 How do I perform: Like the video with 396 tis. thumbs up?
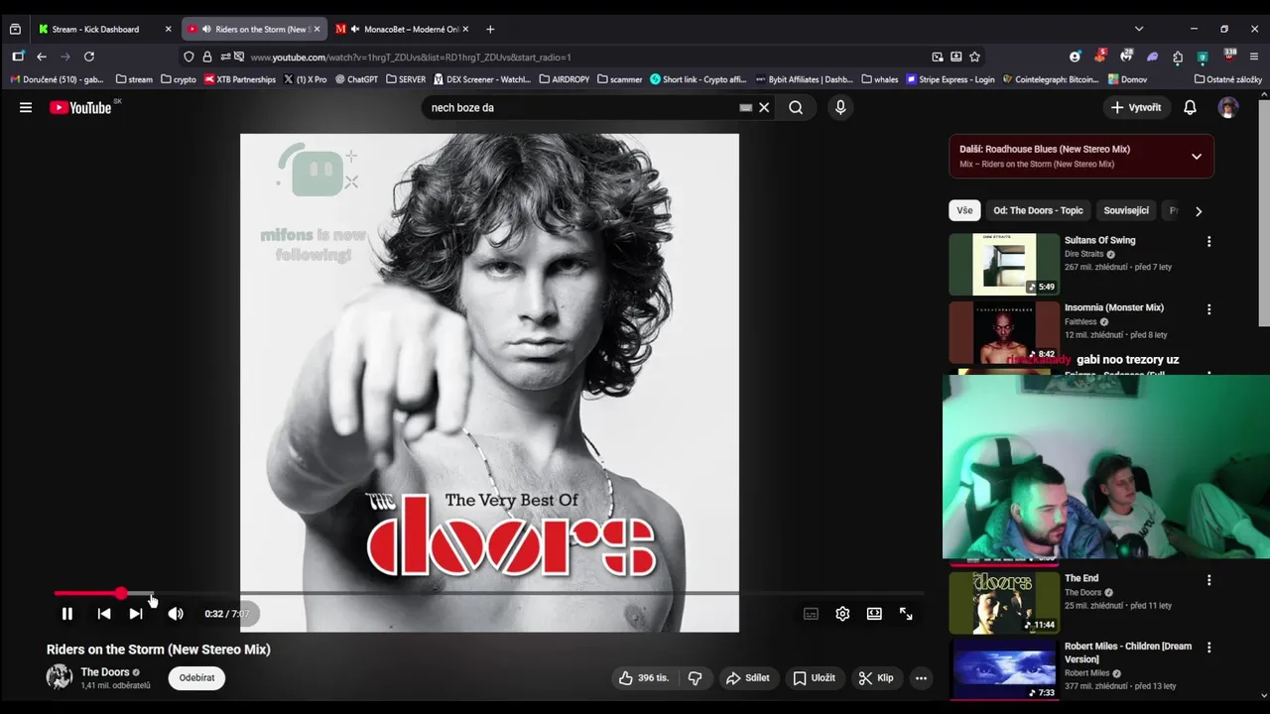[x=644, y=678]
